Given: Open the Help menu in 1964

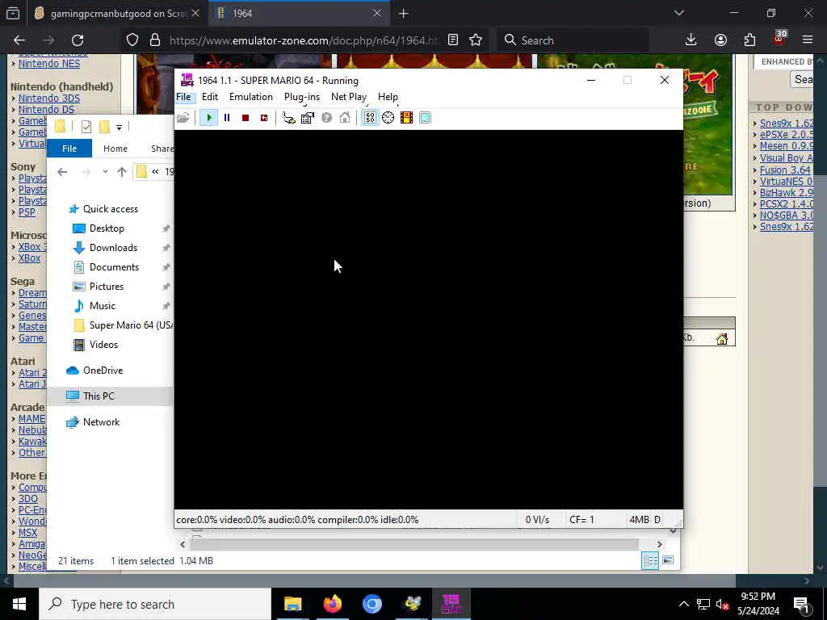Looking at the screenshot, I should tap(388, 97).
